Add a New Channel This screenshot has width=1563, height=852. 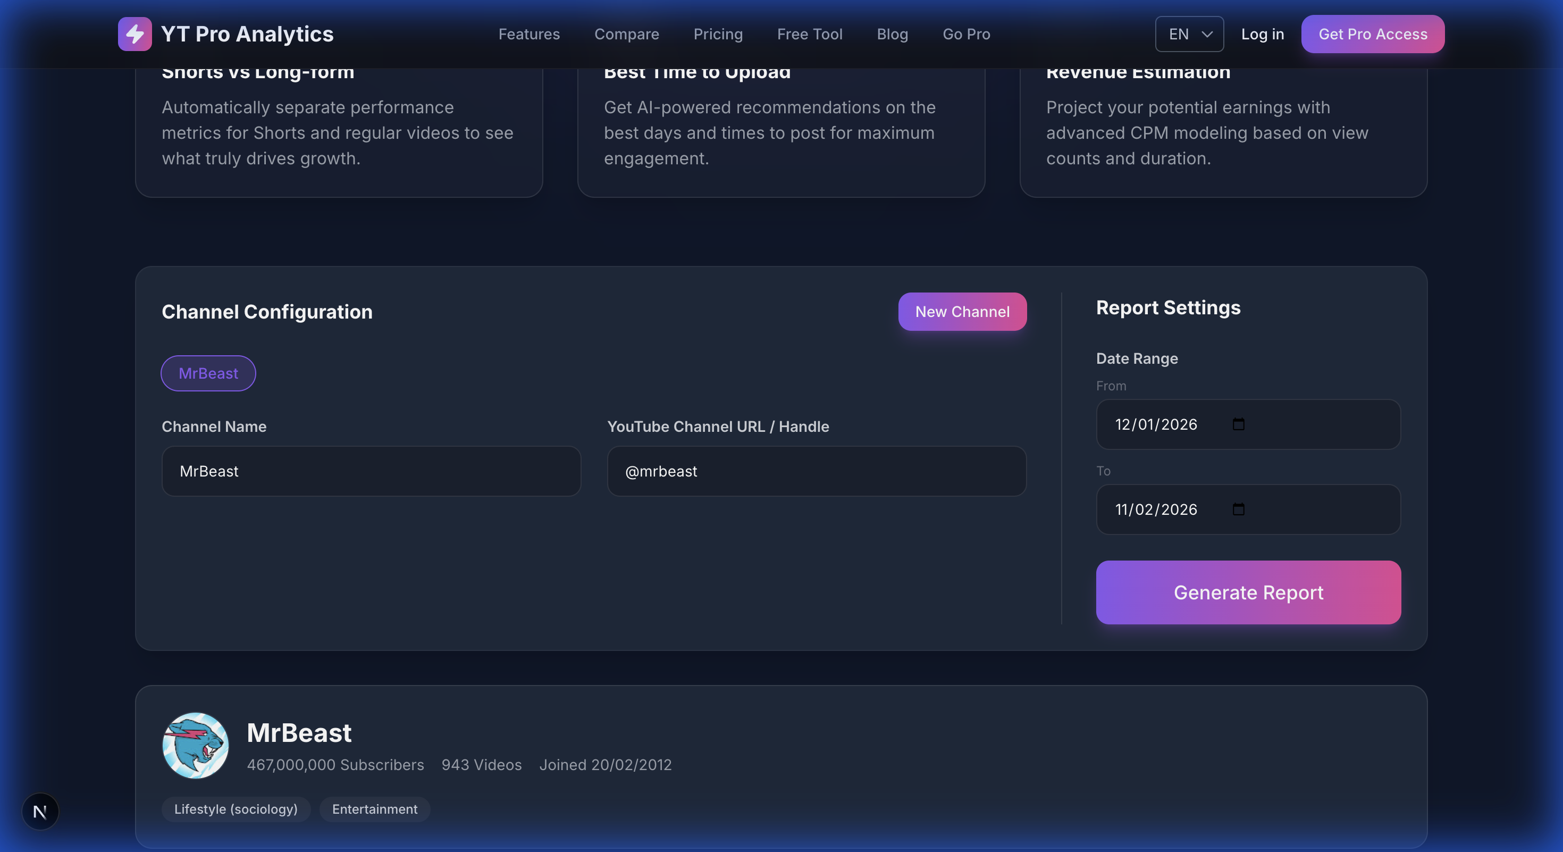pos(962,312)
